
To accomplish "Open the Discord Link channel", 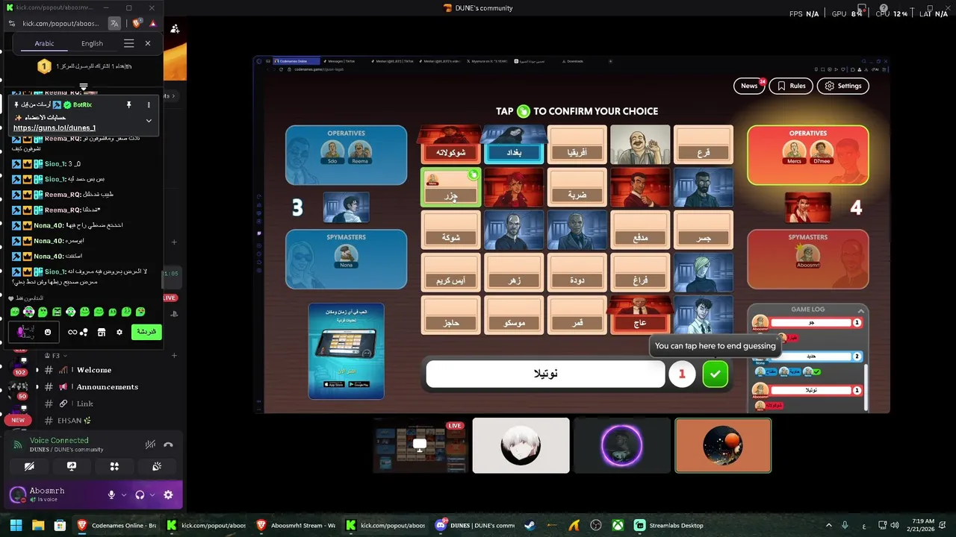I will 84,403.
